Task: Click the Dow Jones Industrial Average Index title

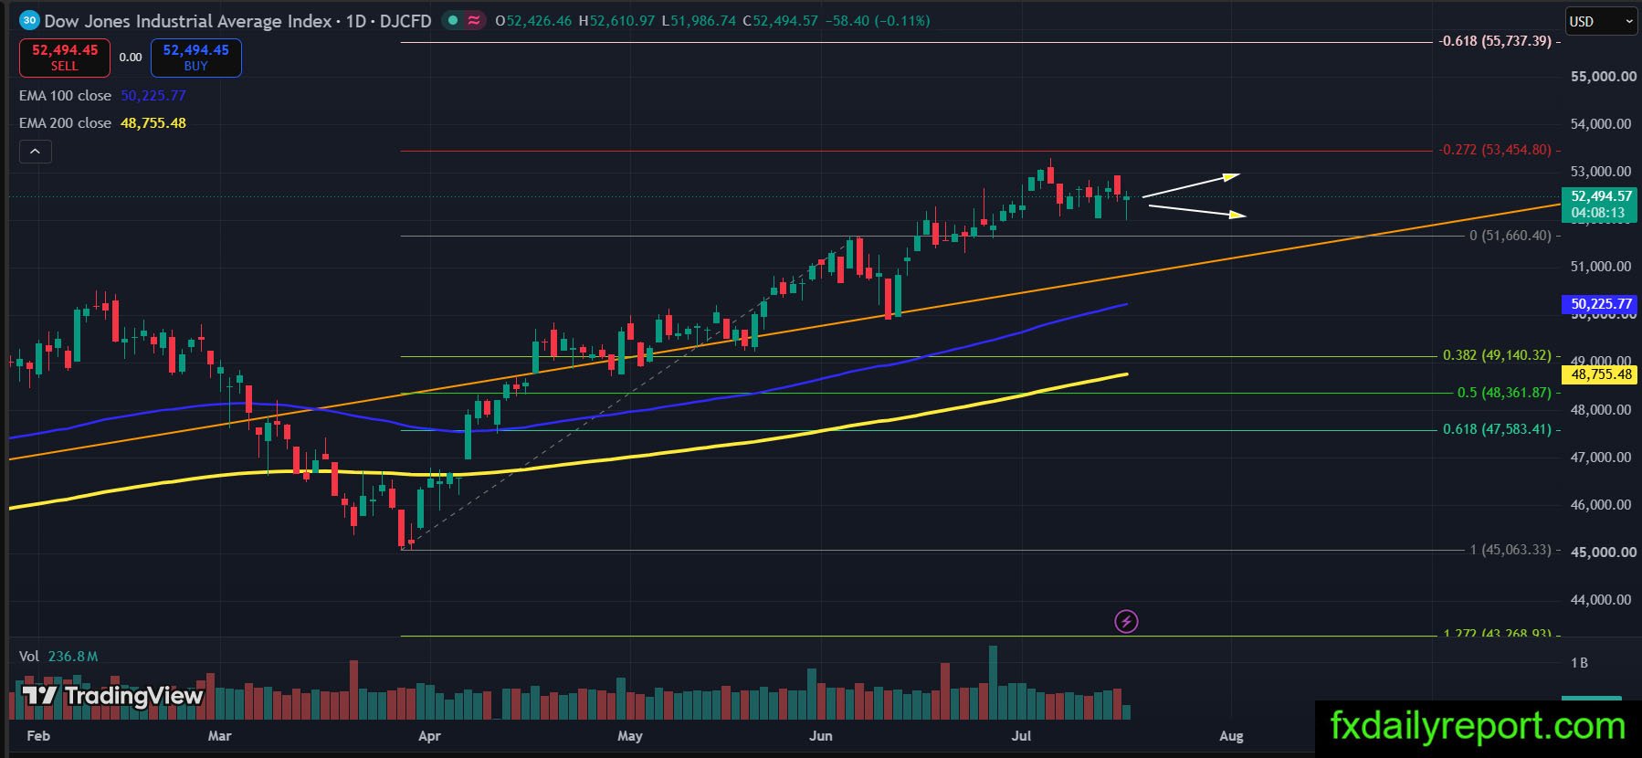Action: [x=188, y=20]
